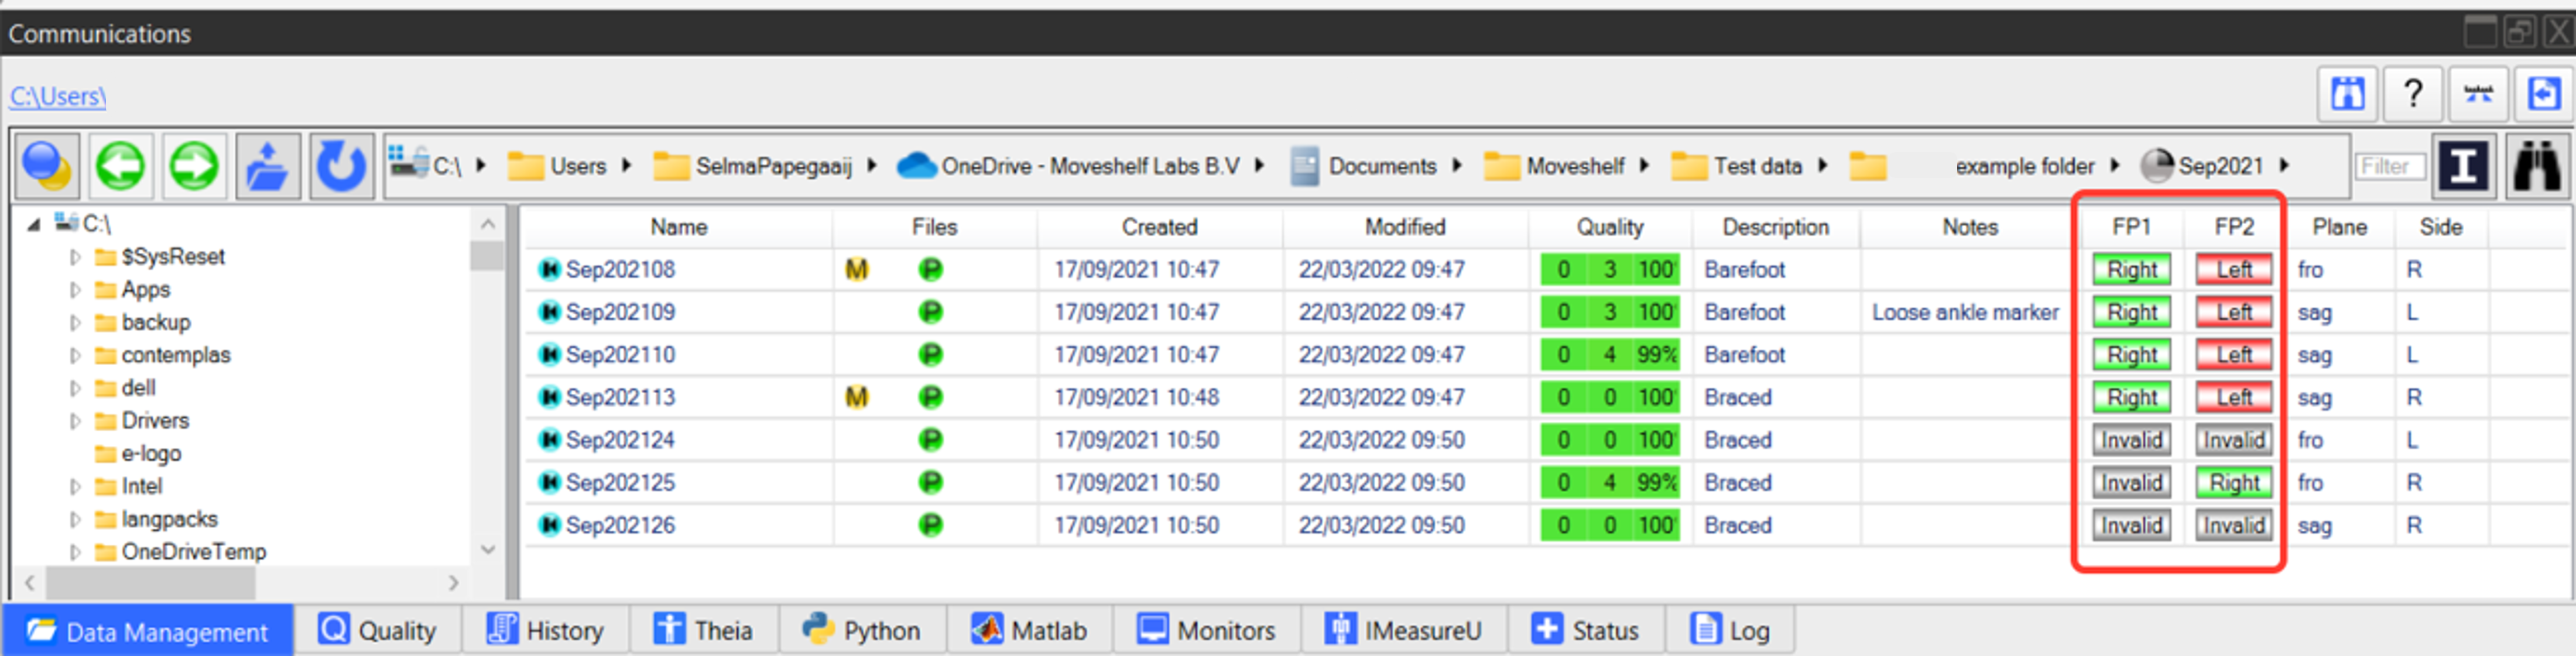Screen dimensions: 2576x656
Task: Click the green forward arrow icon
Action: [x=194, y=166]
